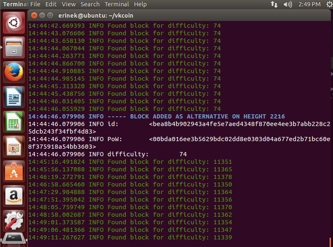The width and height of the screenshot is (333, 247).
Task: Click the log line with difficulty 11365
Action: click(x=130, y=169)
